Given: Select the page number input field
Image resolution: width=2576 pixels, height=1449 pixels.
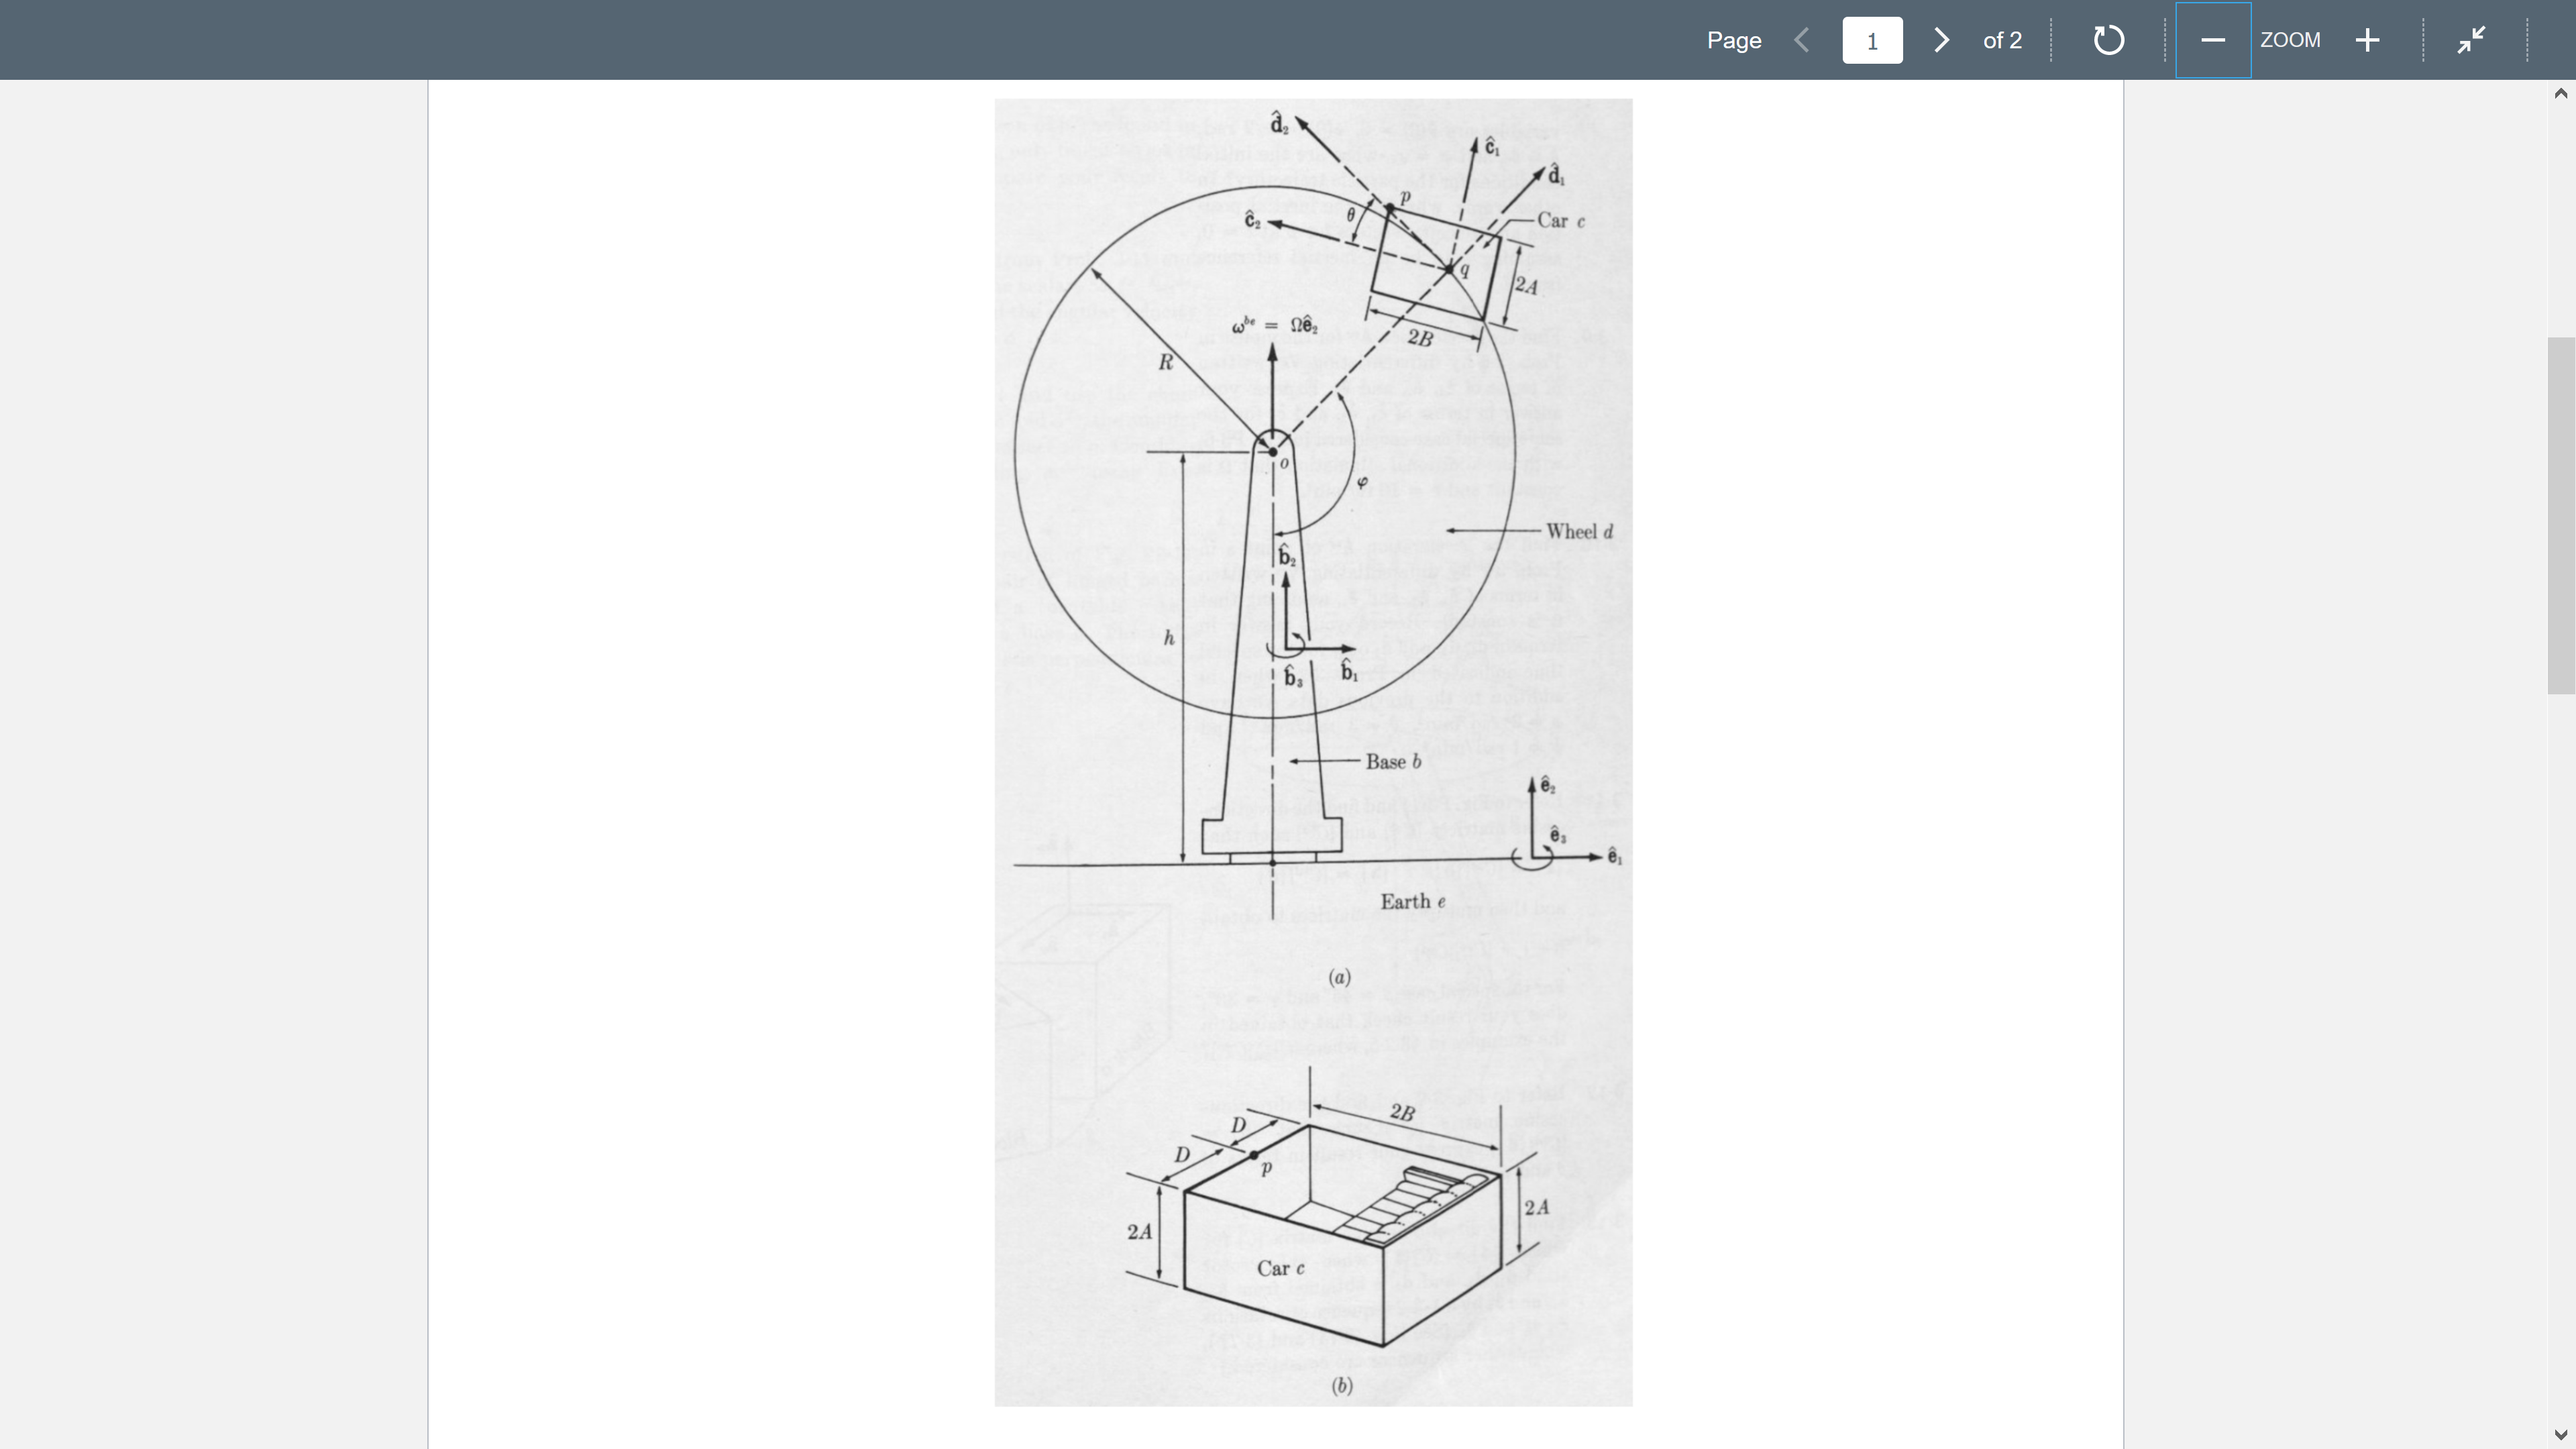Looking at the screenshot, I should click(1872, 39).
